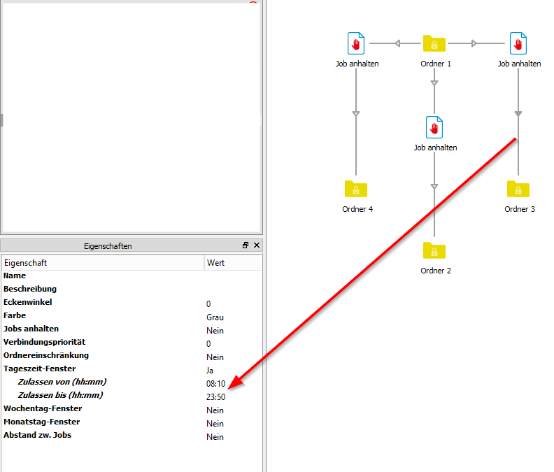
Task: Change Wochentag-Fenster value Nein
Action: [x=215, y=410]
